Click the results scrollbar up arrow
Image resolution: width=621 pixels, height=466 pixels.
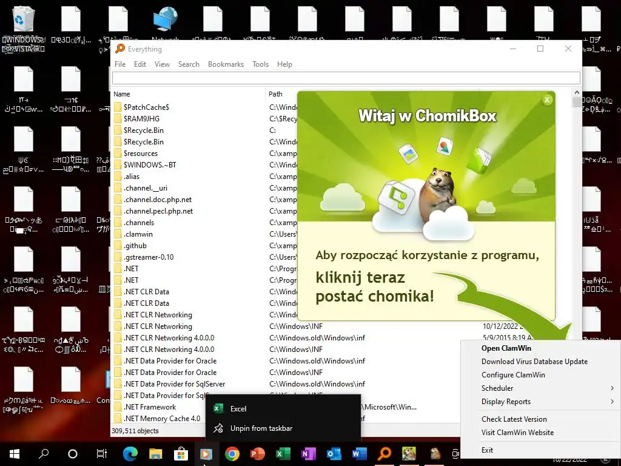(577, 93)
